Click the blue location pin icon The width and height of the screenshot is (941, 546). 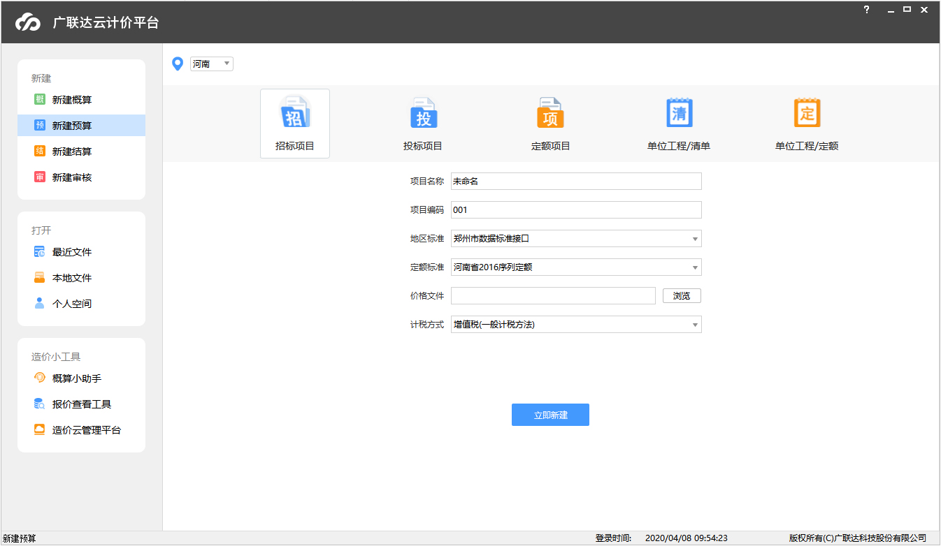(178, 64)
